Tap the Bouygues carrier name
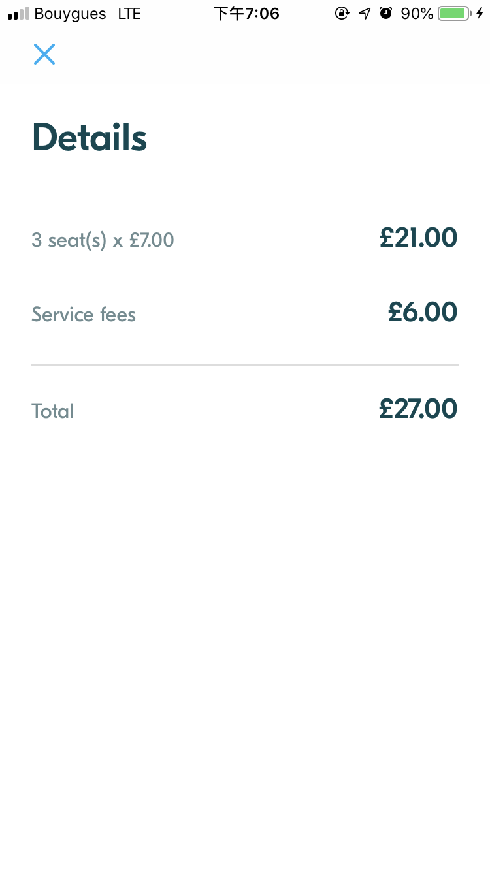This screenshot has width=490, height=871. pyautogui.click(x=70, y=14)
